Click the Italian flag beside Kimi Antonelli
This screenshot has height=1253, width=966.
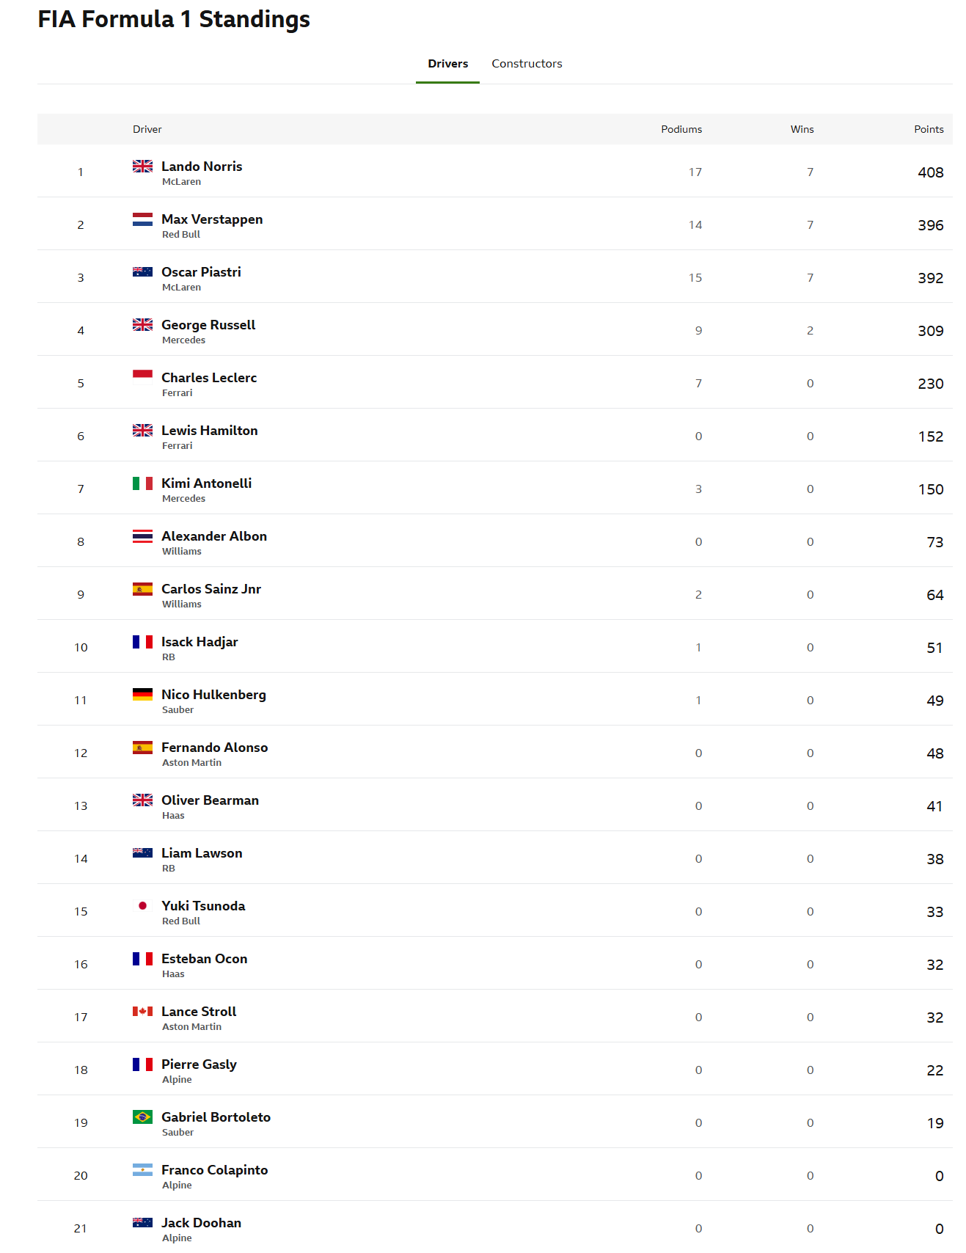pos(142,483)
